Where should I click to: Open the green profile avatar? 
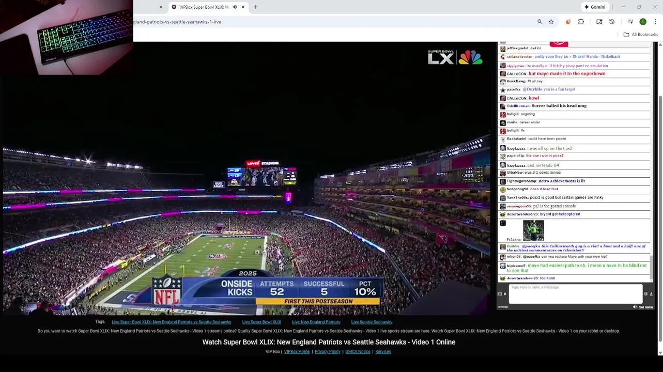point(643,22)
